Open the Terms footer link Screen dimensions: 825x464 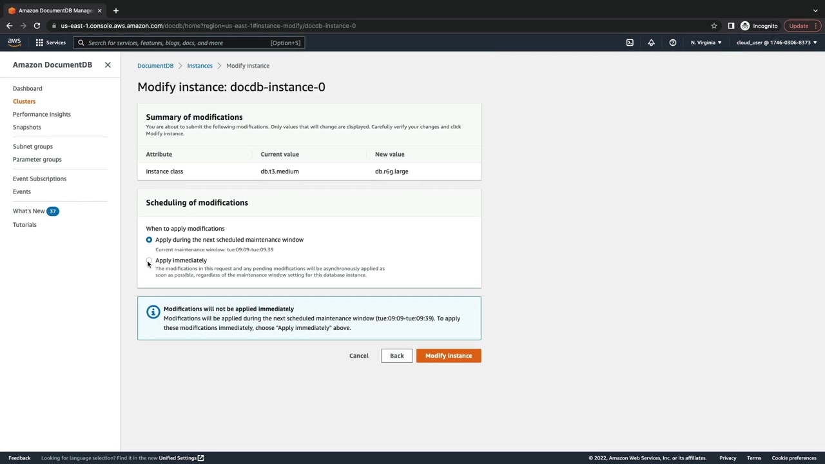[754, 458]
